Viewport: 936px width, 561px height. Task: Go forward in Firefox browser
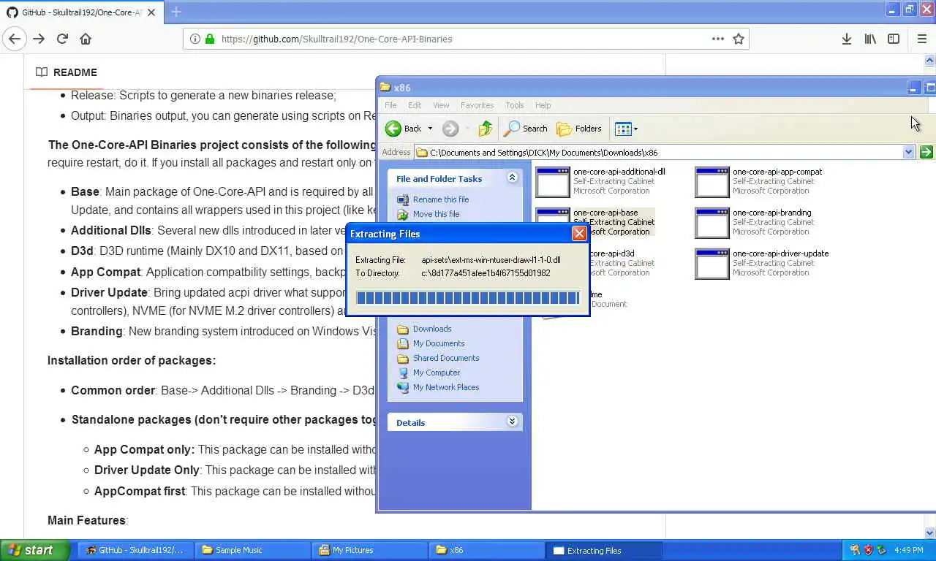[x=39, y=39]
